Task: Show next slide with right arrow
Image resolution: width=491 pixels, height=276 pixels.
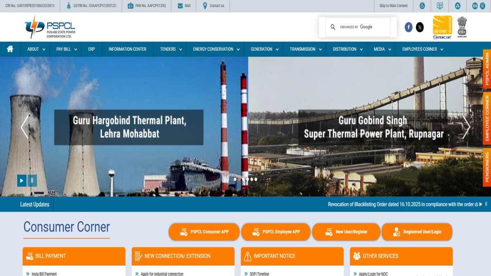Action: pos(466,127)
